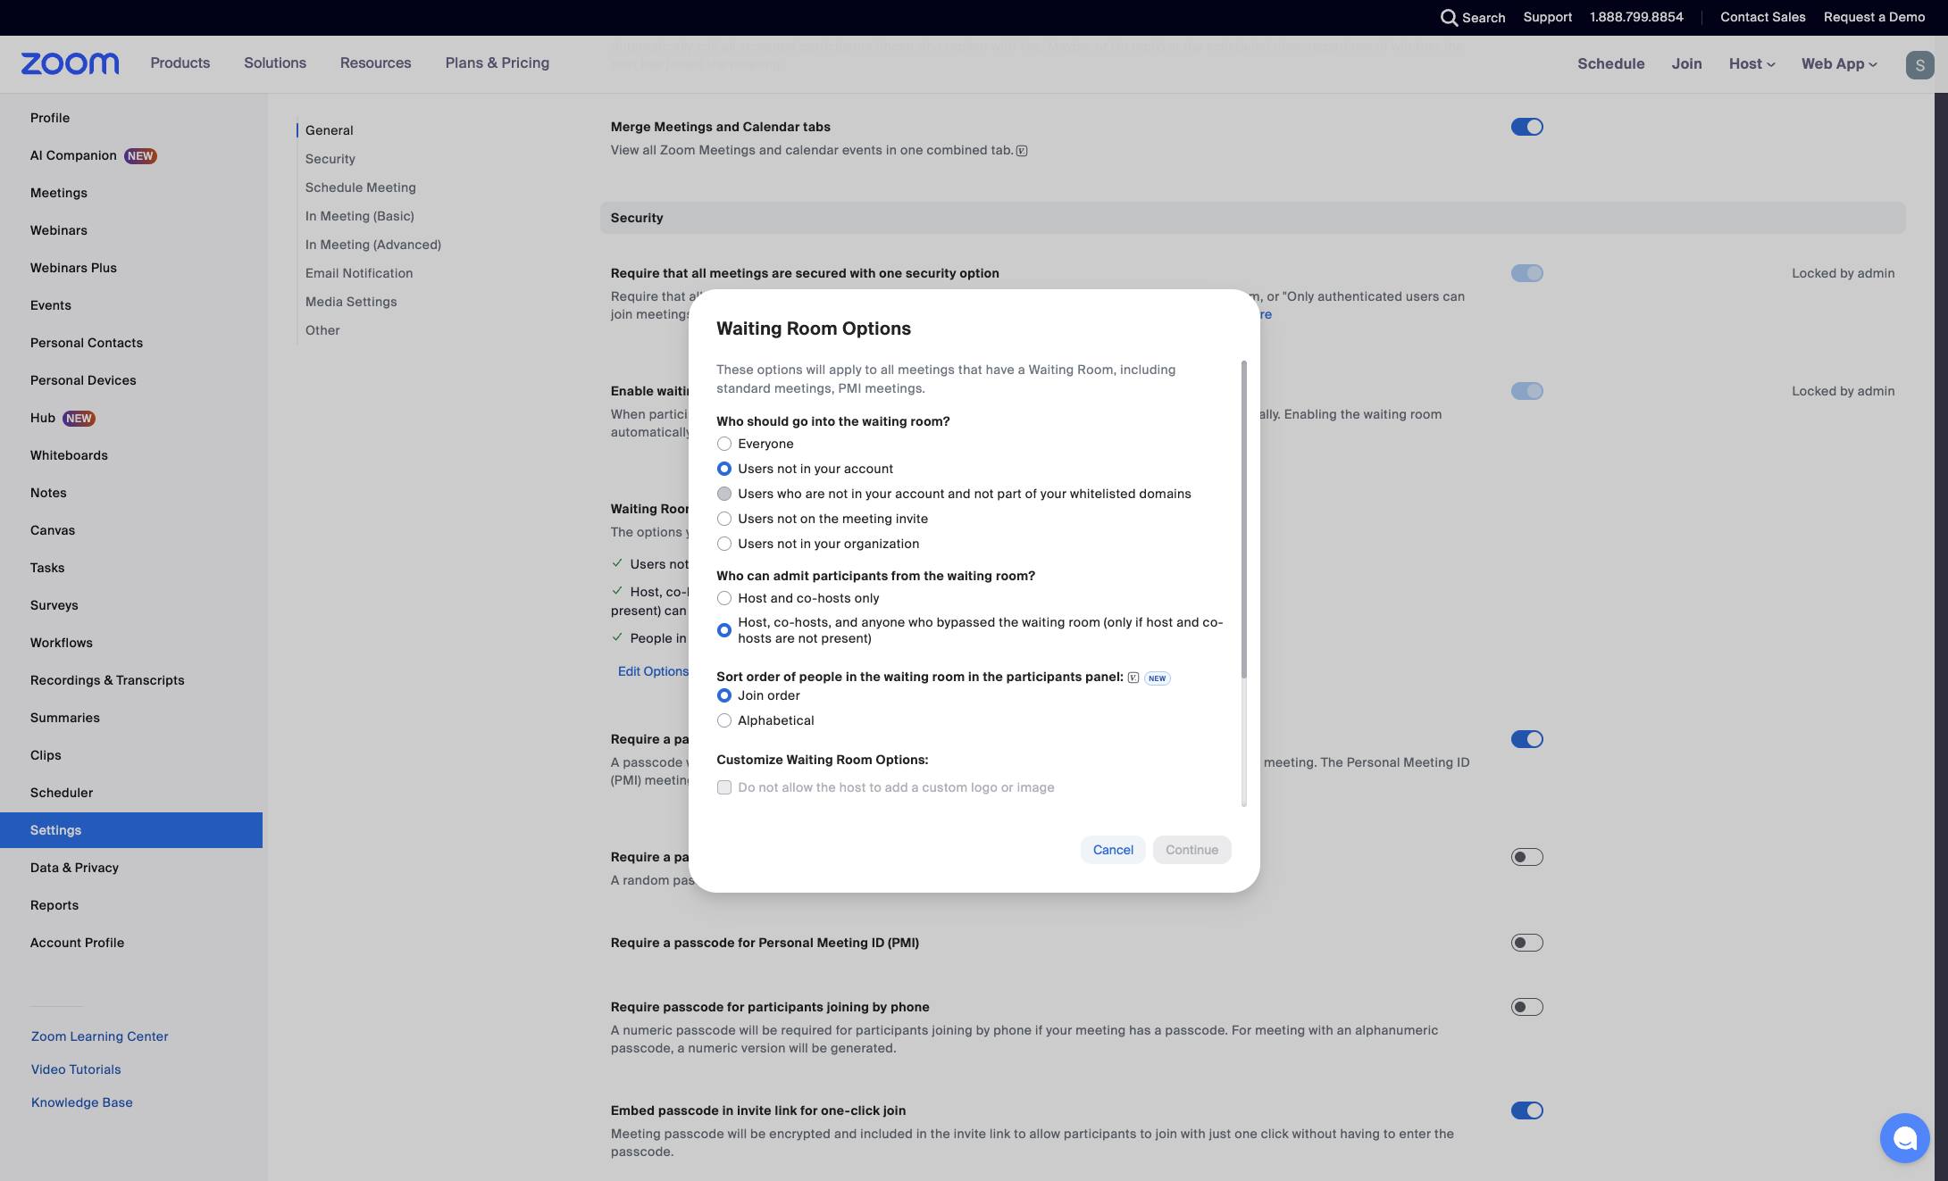Click the 1.888.799.8854 phone number
The width and height of the screenshot is (1948, 1181).
point(1636,18)
